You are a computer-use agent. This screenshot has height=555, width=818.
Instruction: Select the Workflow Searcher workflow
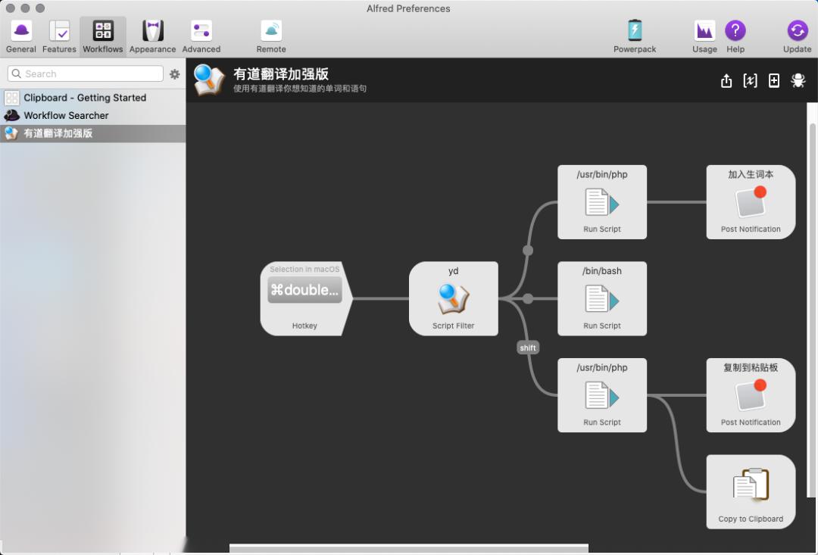pyautogui.click(x=93, y=115)
